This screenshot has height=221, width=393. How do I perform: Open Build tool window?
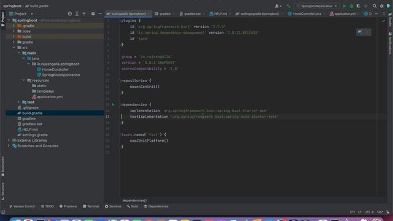click(133, 206)
